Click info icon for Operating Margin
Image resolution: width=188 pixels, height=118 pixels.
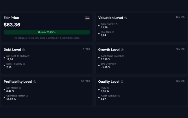click(x=27, y=96)
